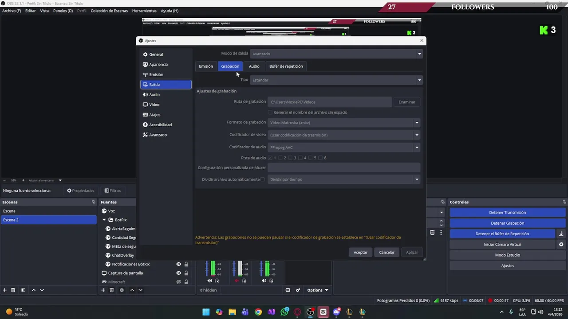This screenshot has height=319, width=568.
Task: Hide the Notificaciones BotRix source with its eye
Action: point(178,264)
